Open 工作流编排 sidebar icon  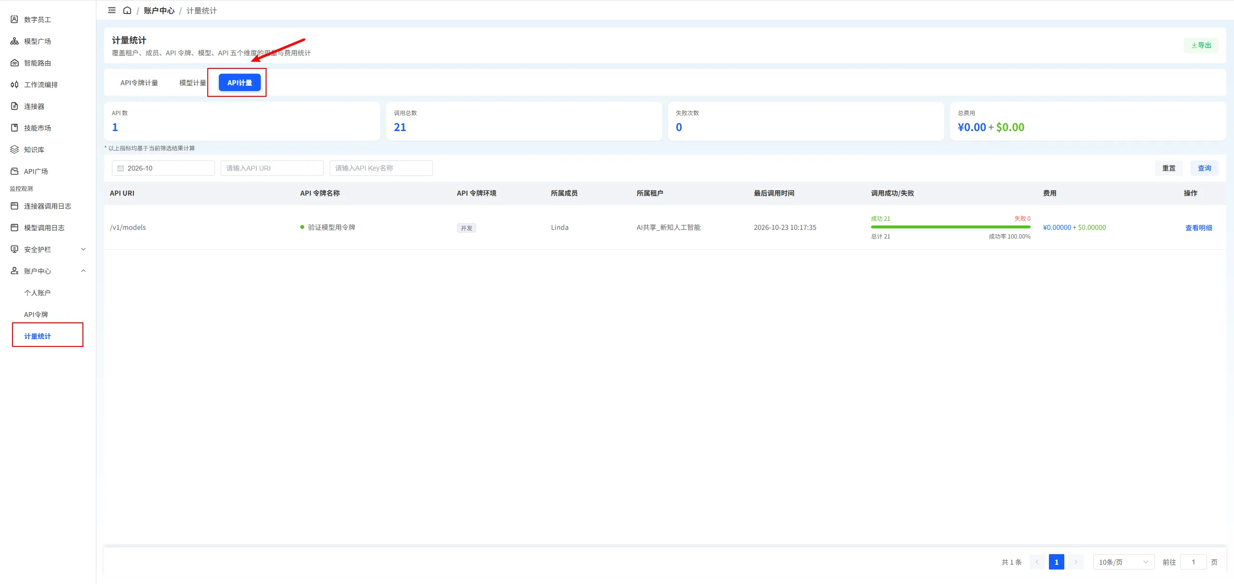(x=14, y=84)
